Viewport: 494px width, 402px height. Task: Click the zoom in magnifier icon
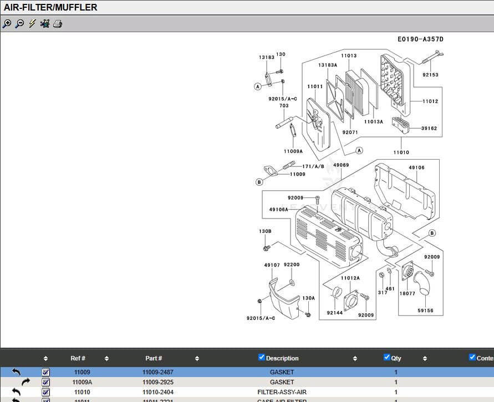point(7,24)
